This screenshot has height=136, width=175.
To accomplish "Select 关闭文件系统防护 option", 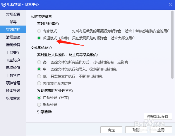I will [x=39, y=83].
